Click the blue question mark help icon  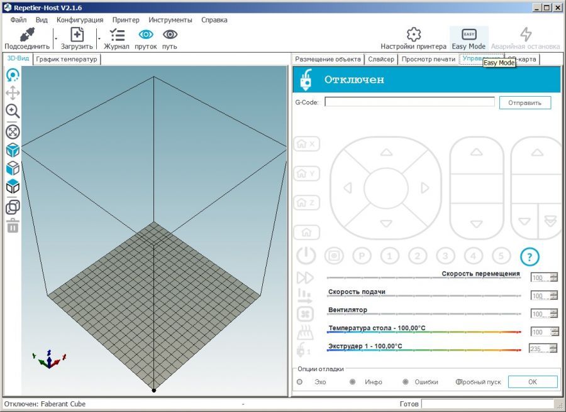point(530,256)
